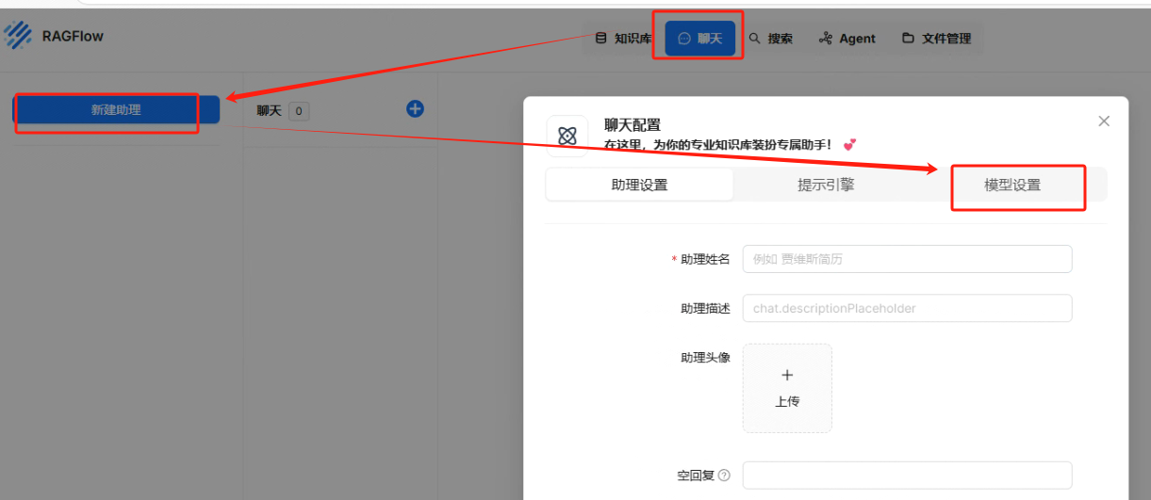The height and width of the screenshot is (500, 1151).
Task: Close the 聊天配置 dialog
Action: pyautogui.click(x=1104, y=121)
